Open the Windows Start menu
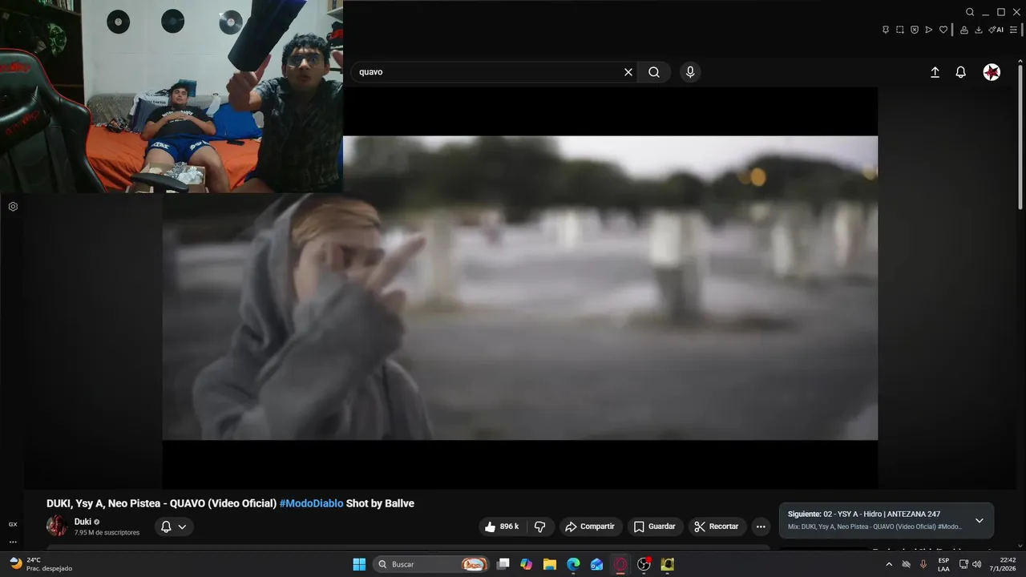Screen dimensions: 1026x577 coord(359,564)
